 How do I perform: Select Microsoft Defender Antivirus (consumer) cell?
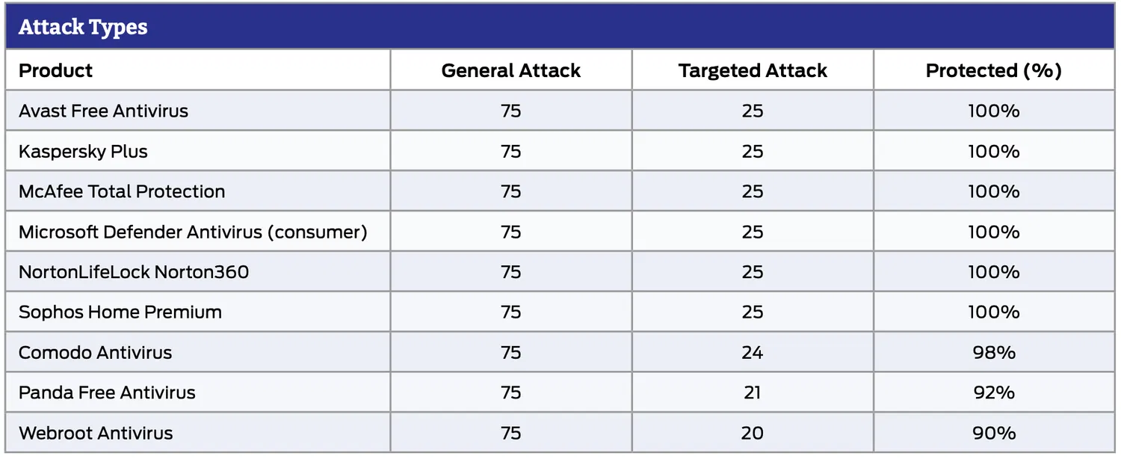[x=193, y=232]
